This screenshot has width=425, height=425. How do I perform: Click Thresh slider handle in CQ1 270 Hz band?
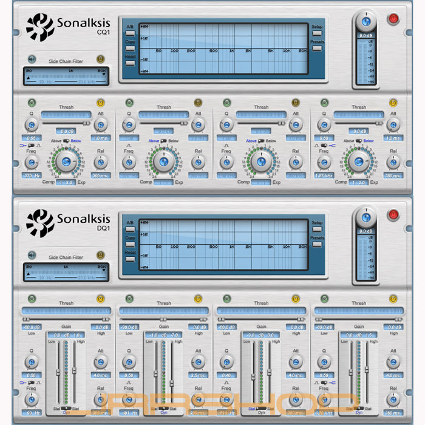click(x=86, y=123)
